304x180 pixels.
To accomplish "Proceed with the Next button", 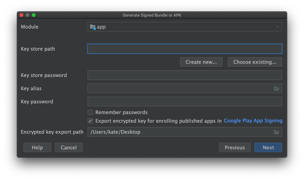I will point(268,147).
